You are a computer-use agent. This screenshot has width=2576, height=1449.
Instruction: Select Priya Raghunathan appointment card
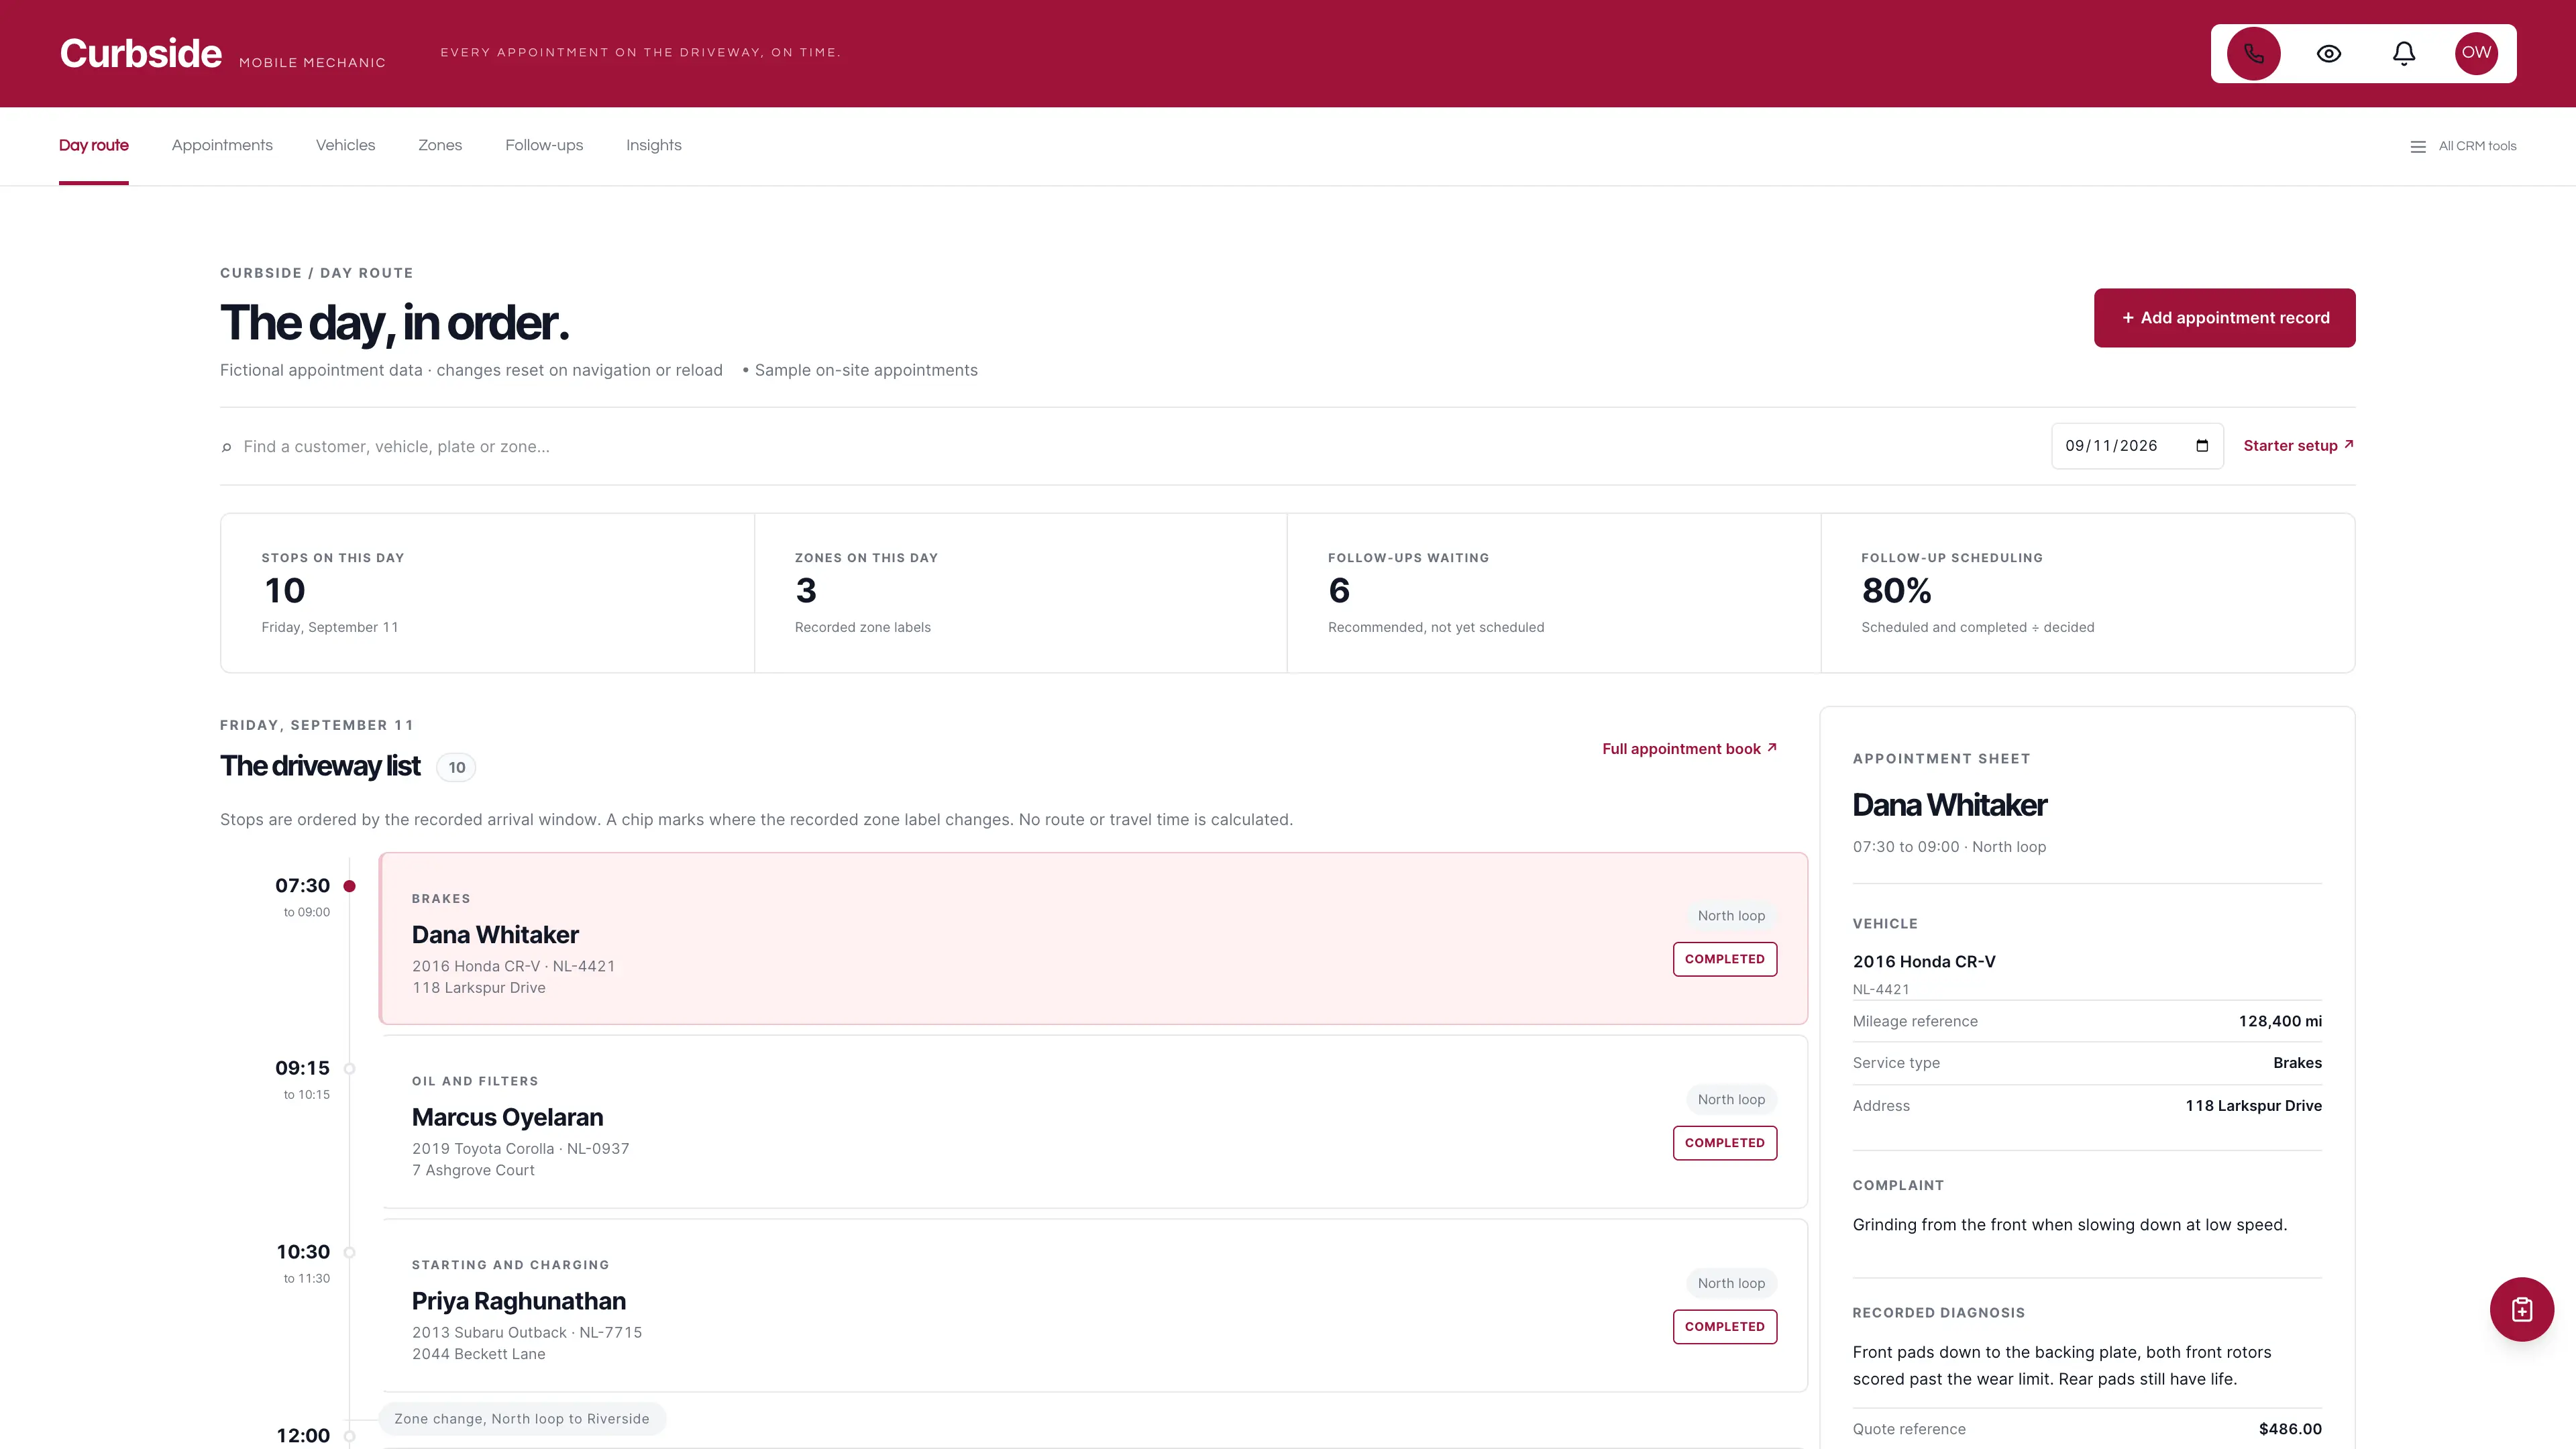tap(1093, 1305)
